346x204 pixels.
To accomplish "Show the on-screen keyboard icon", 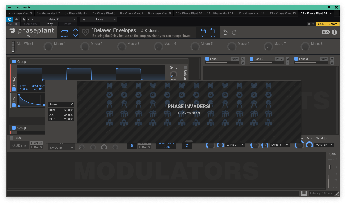I will (304, 193).
